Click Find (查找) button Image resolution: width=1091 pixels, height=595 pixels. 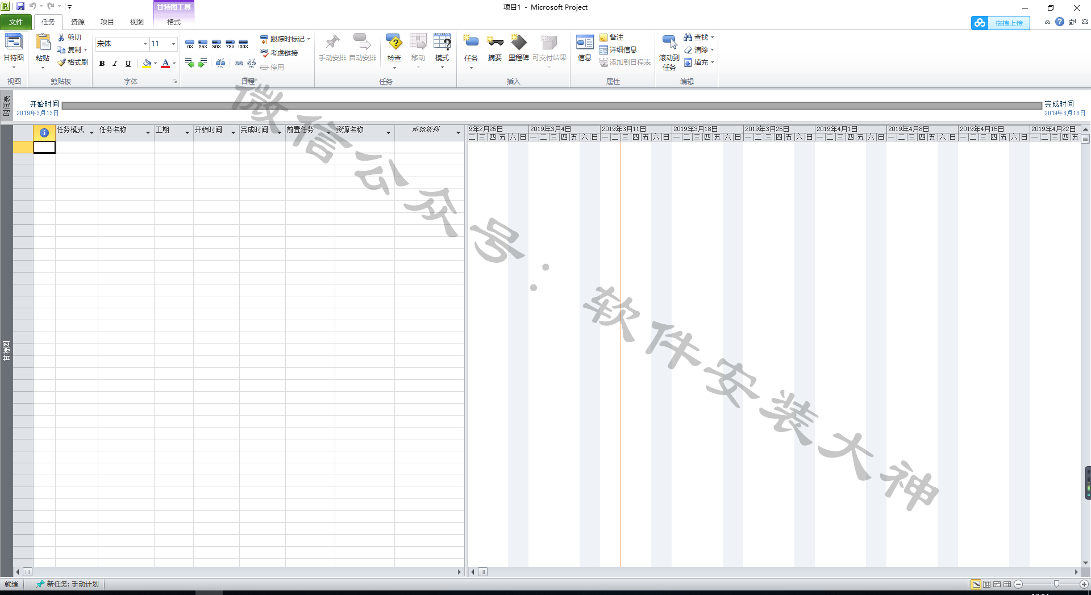tap(698, 37)
